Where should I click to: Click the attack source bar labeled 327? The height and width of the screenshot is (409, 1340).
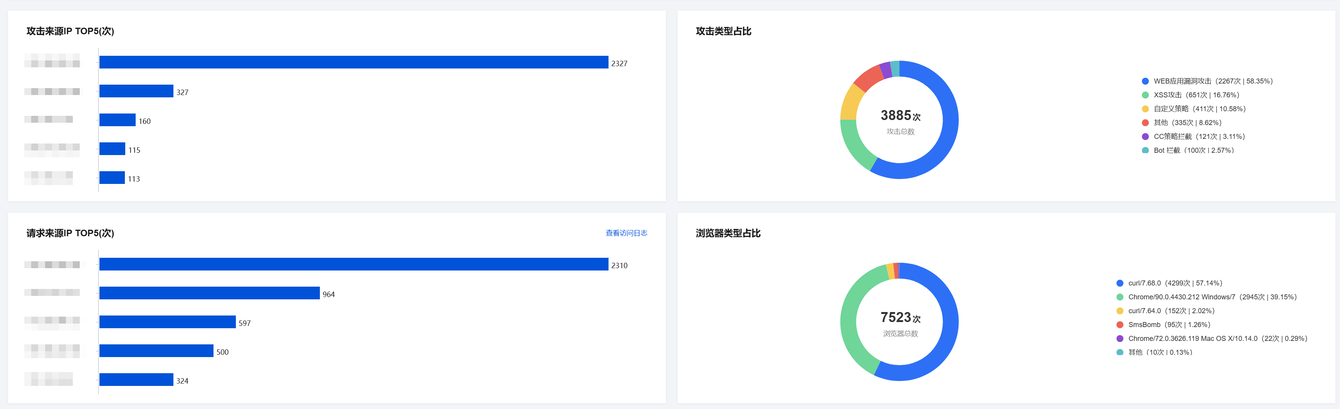pos(136,91)
